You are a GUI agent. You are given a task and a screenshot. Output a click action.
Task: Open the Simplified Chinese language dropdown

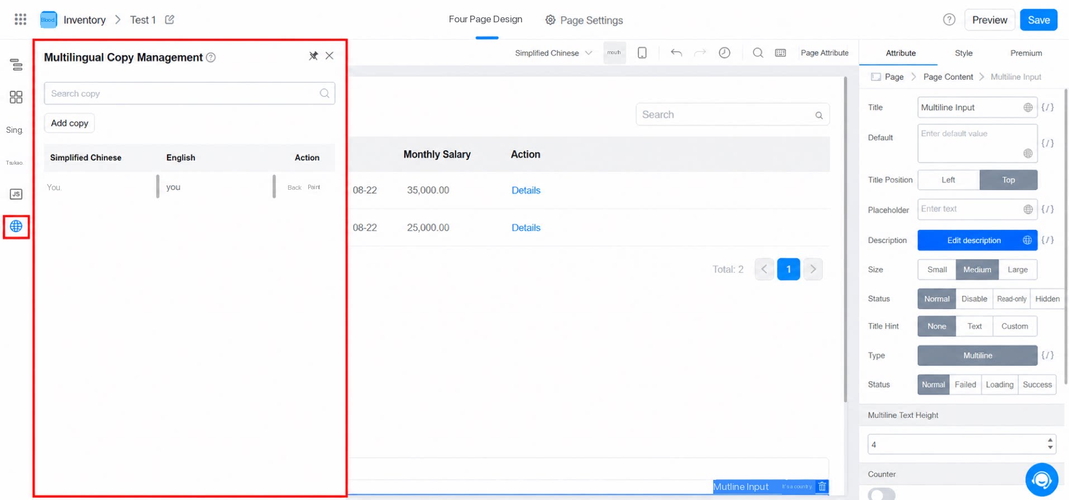coord(553,53)
